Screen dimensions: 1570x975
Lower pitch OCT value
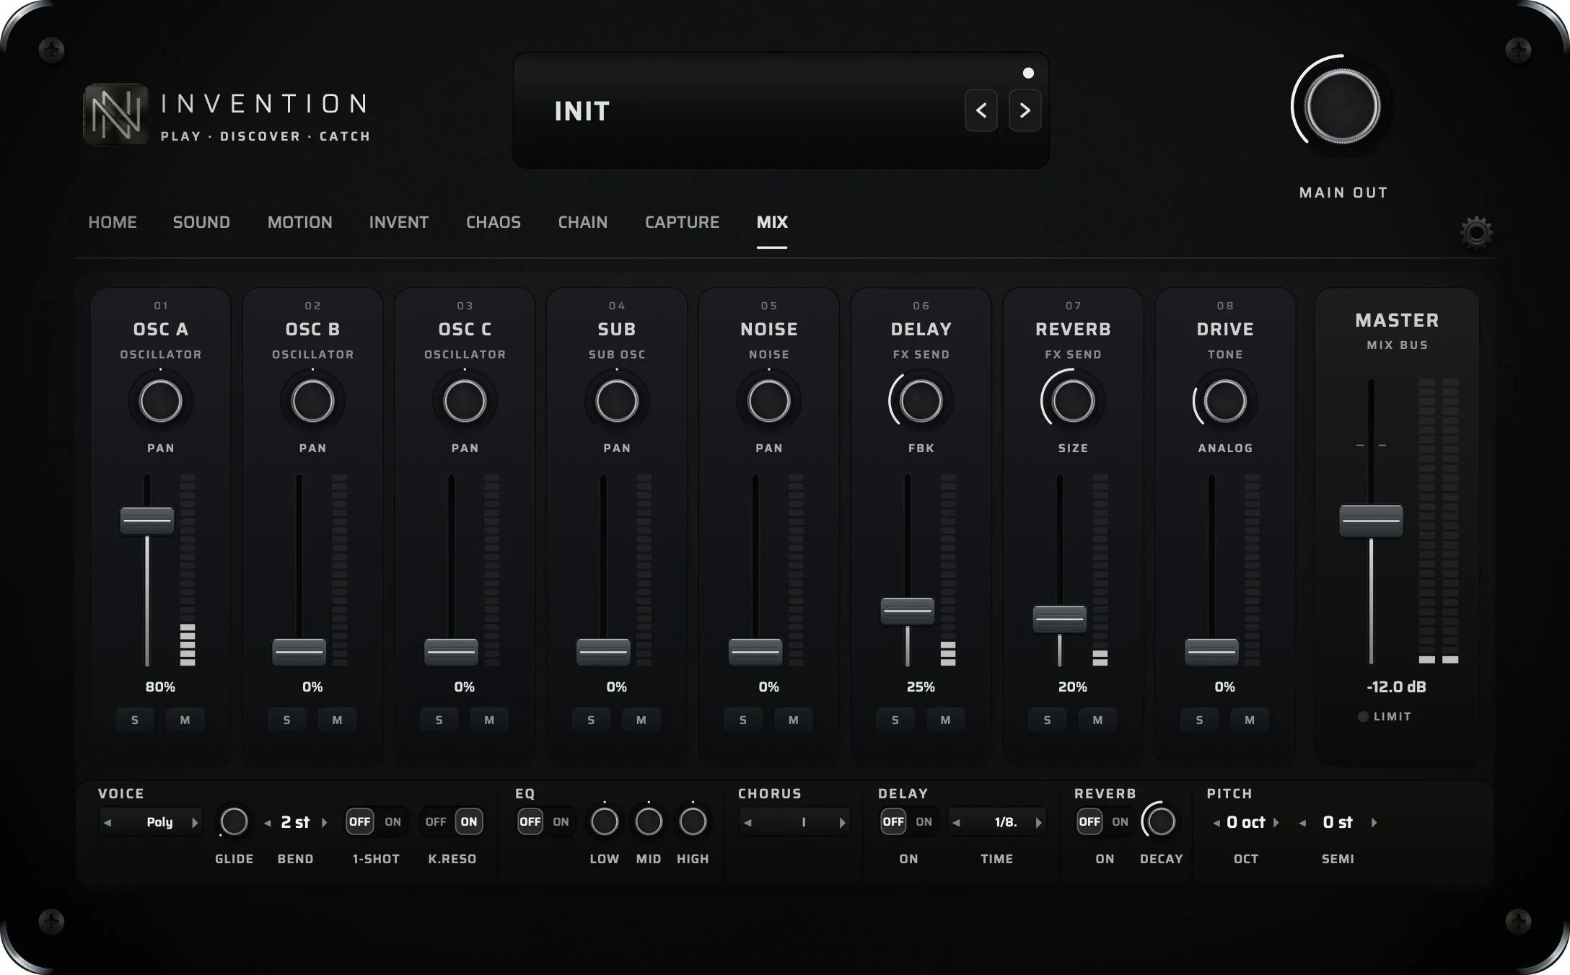click(1216, 823)
